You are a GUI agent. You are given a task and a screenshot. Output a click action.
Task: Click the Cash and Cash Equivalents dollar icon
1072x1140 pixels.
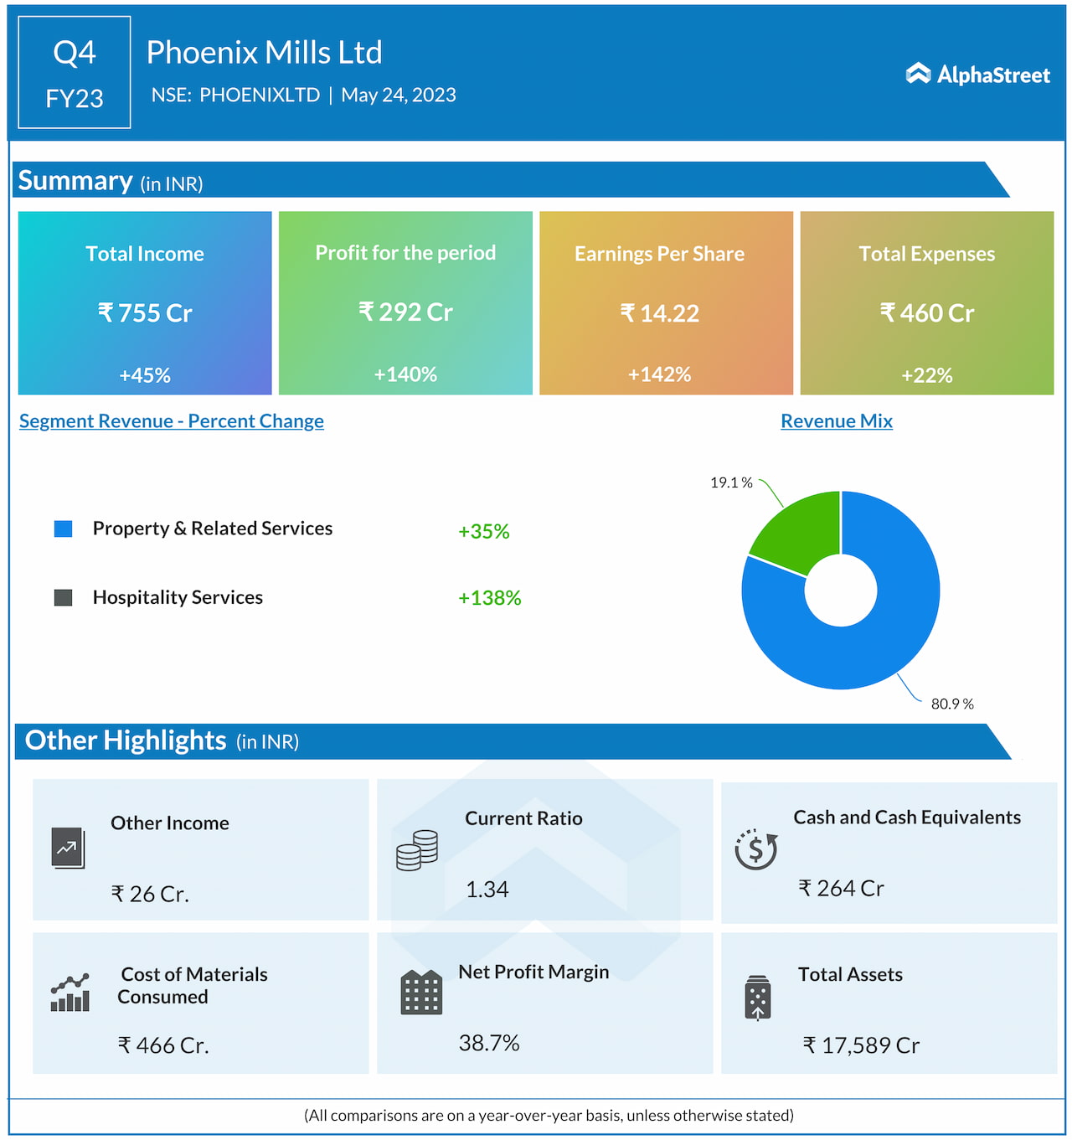click(755, 849)
